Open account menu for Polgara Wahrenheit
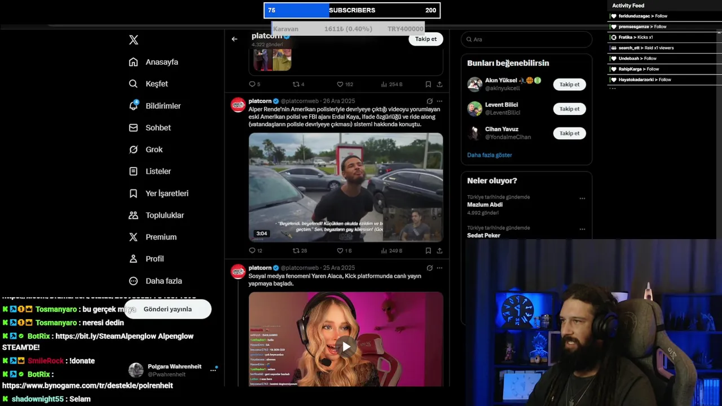Image resolution: width=722 pixels, height=406 pixels. [x=213, y=370]
